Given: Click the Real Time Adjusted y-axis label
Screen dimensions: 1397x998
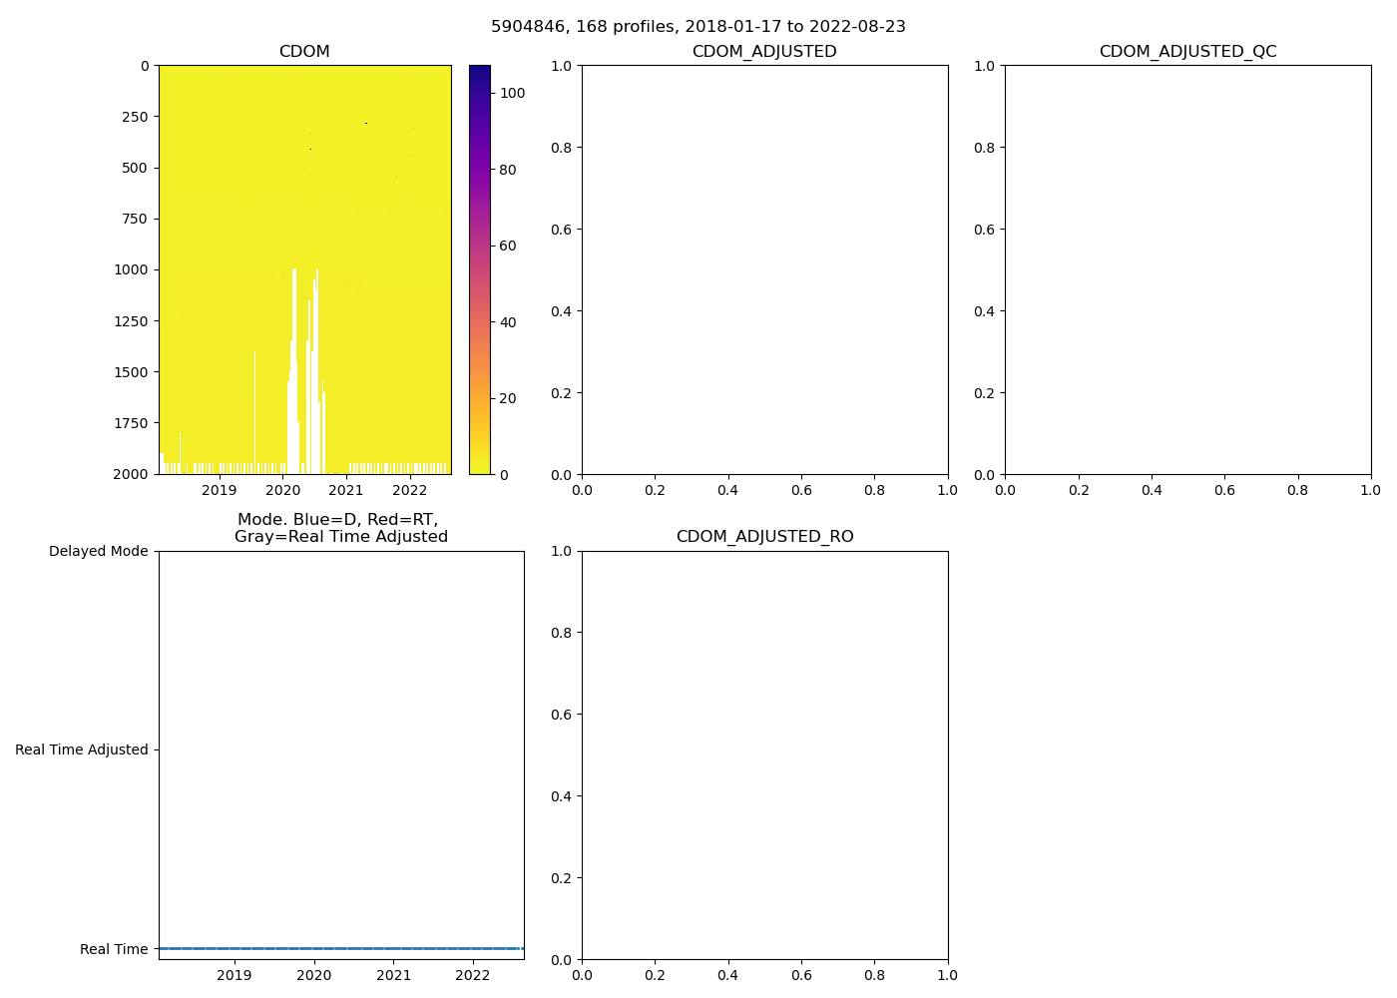Looking at the screenshot, I should pyautogui.click(x=81, y=750).
